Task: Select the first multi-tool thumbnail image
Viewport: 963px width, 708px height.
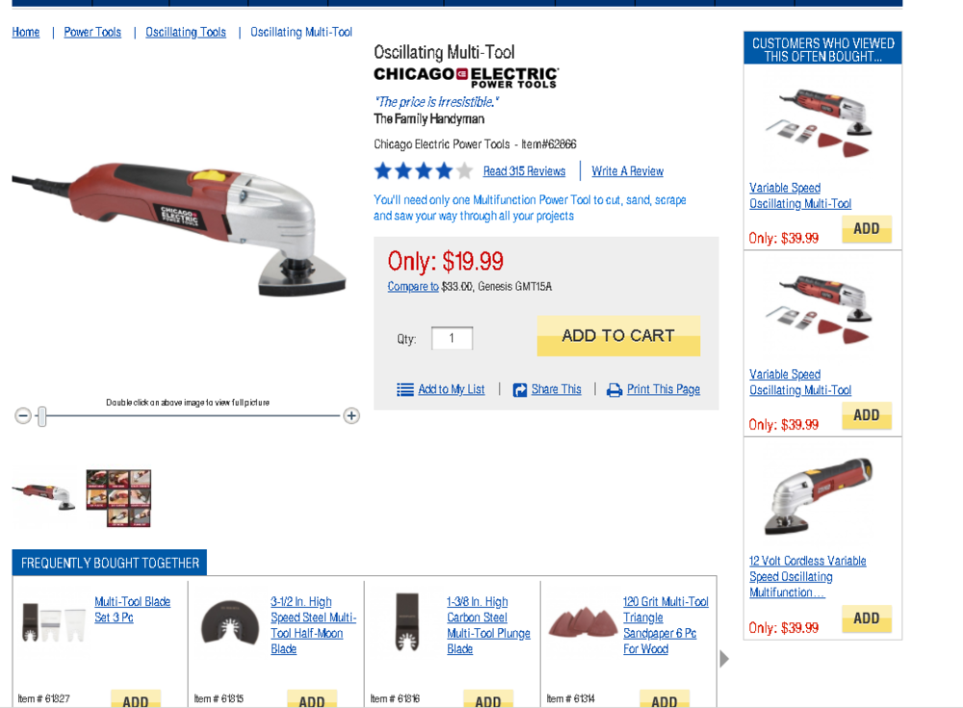Action: click(x=44, y=495)
